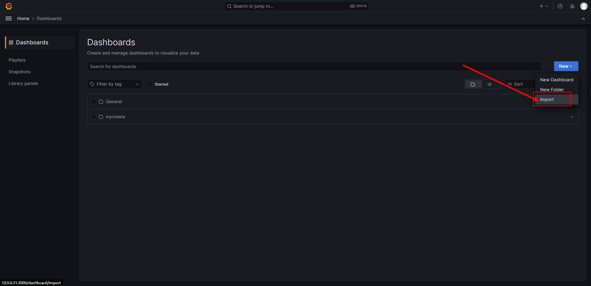Collapse the top bar with chevron

point(583,19)
